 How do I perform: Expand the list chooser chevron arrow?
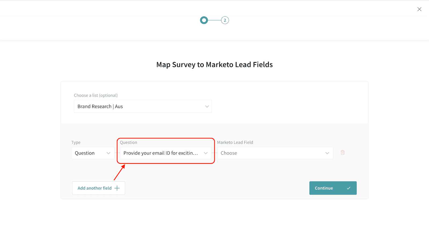point(207,106)
